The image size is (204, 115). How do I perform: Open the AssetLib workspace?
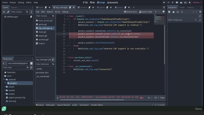(x=113, y=3)
